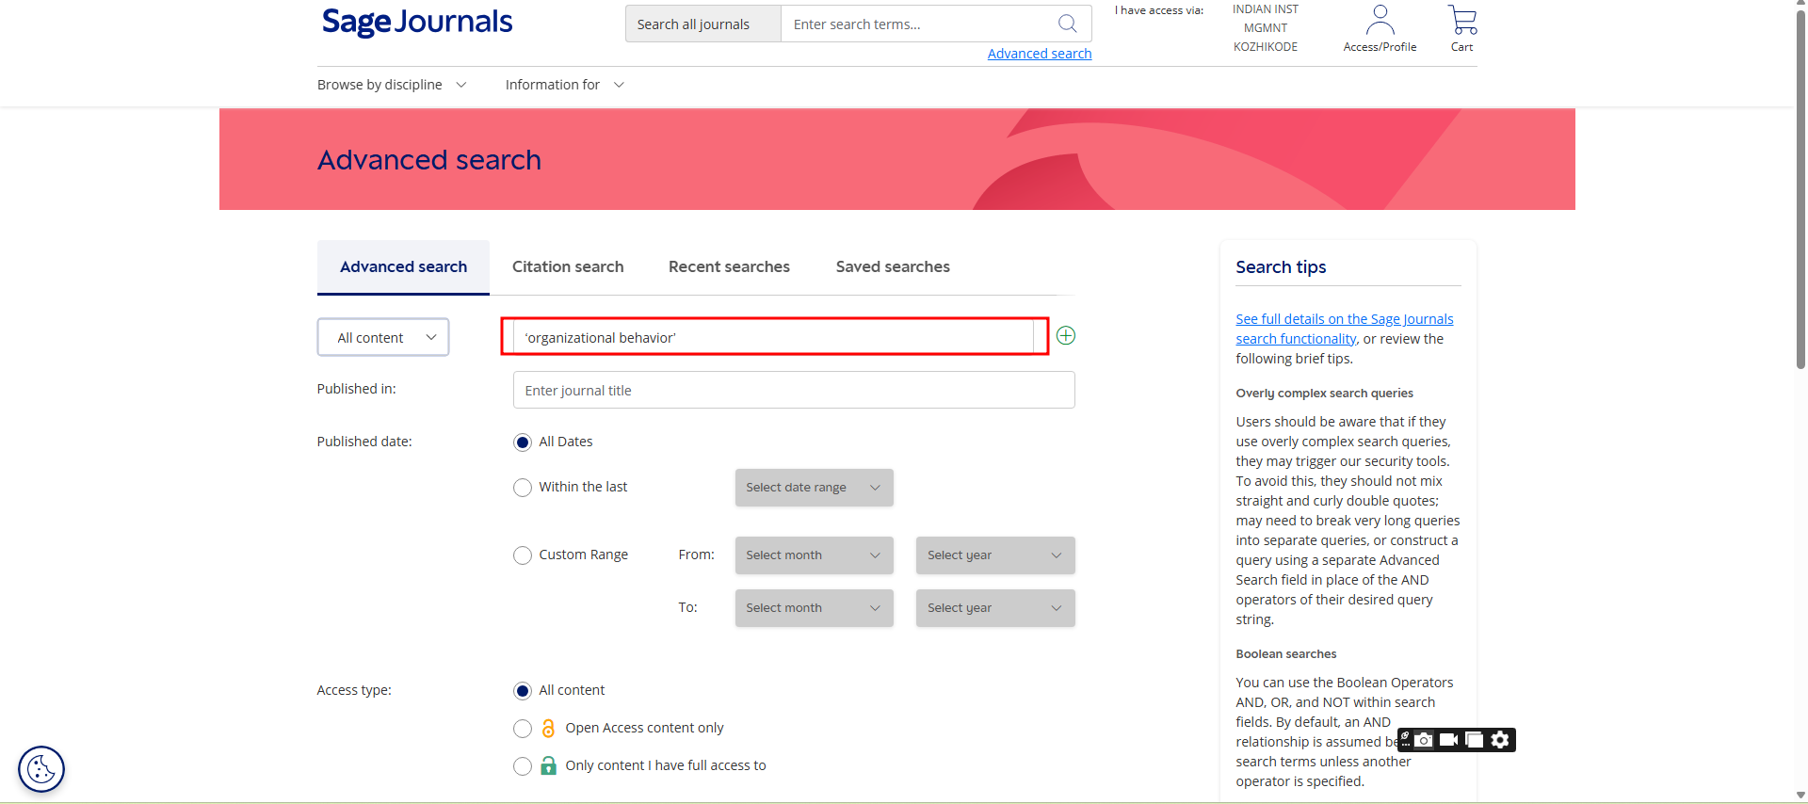Click the camera screenshot icon
1808x804 pixels.
tap(1425, 740)
